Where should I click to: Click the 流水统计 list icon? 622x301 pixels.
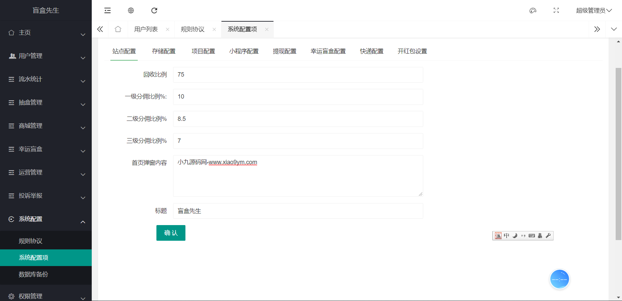[11, 79]
